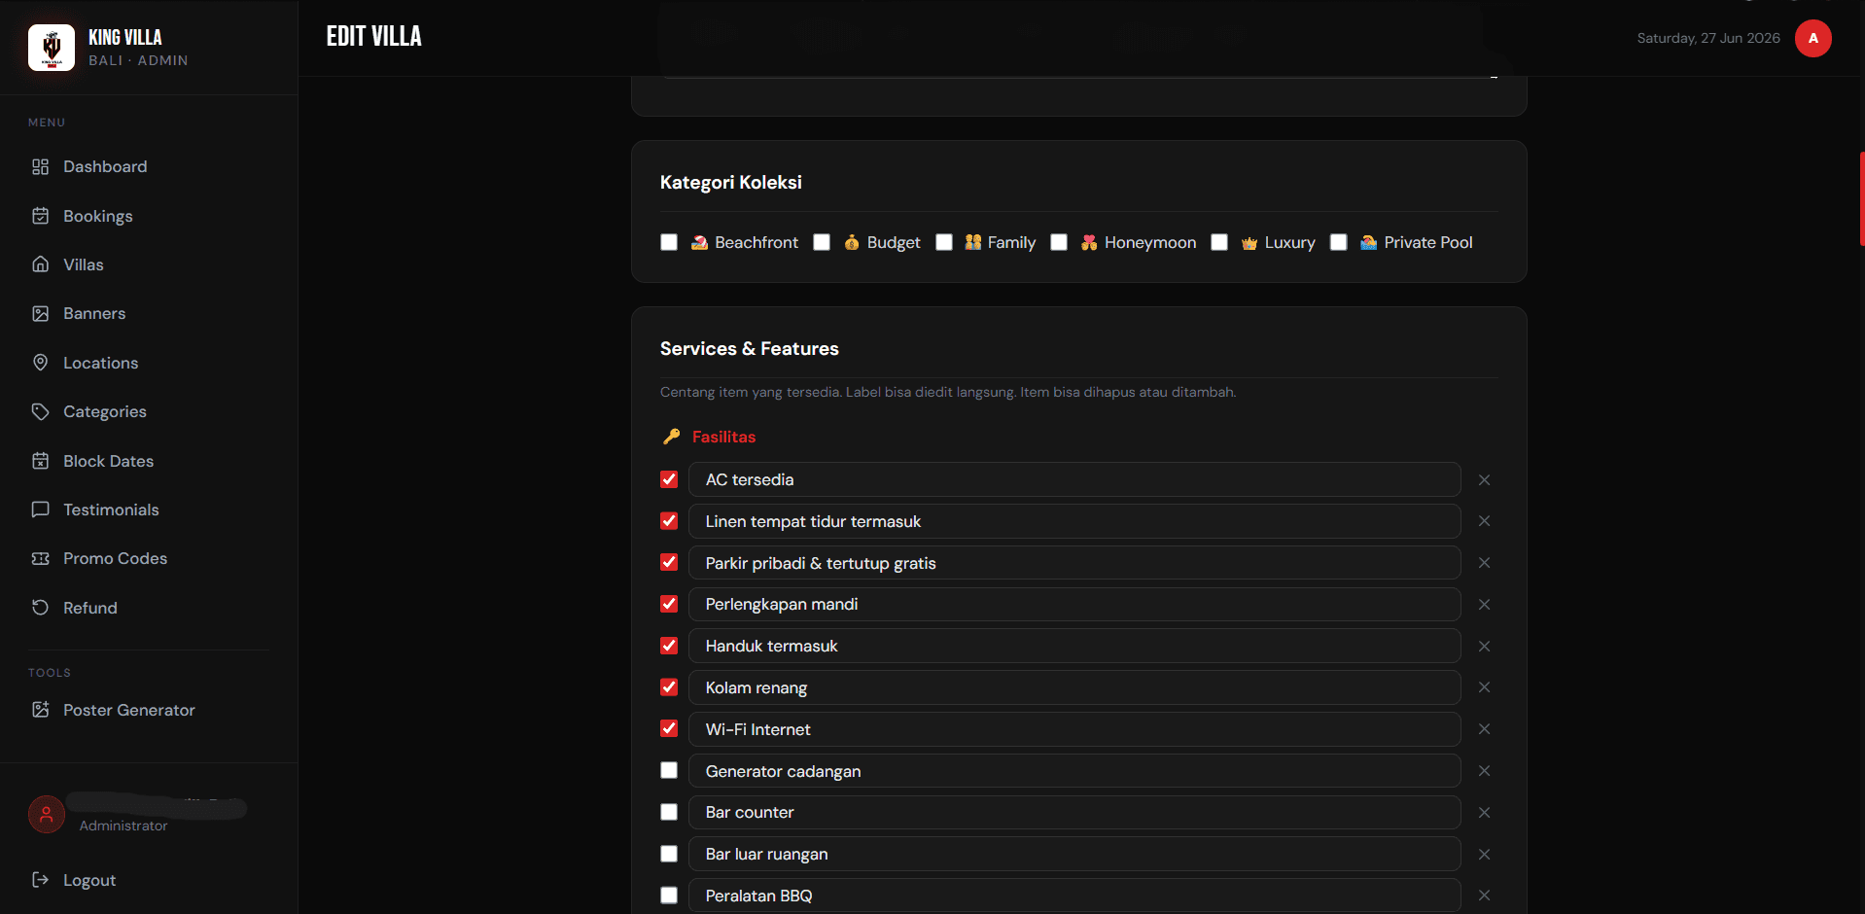Image resolution: width=1865 pixels, height=914 pixels.
Task: Tick the Beachfront category checkbox
Action: (669, 242)
